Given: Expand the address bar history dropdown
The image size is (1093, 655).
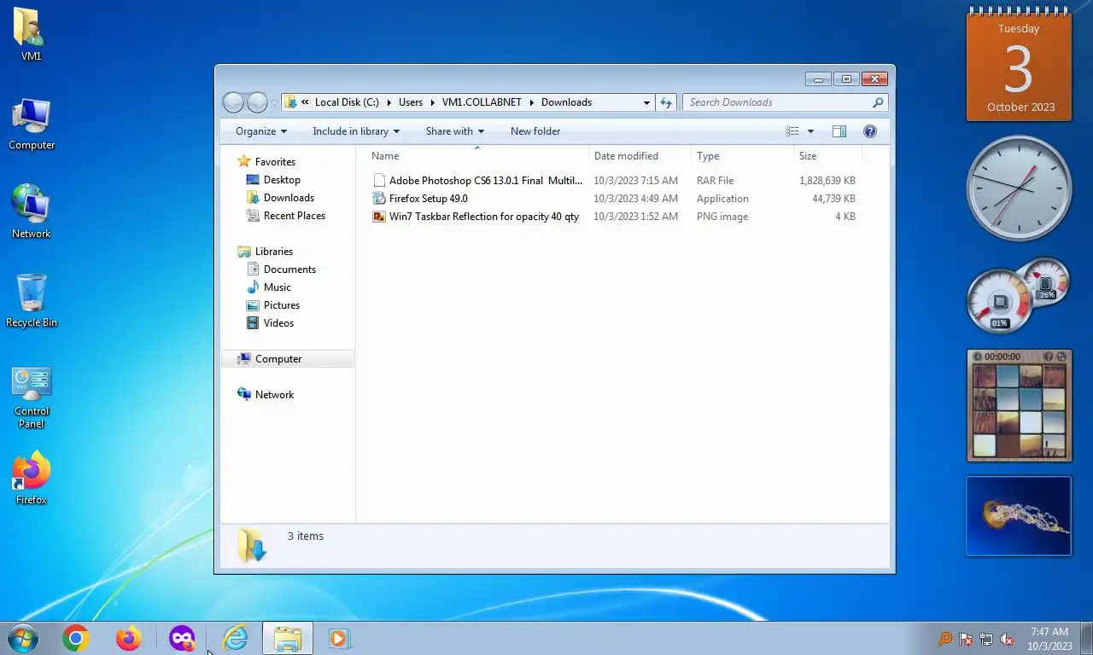Looking at the screenshot, I should [x=646, y=102].
